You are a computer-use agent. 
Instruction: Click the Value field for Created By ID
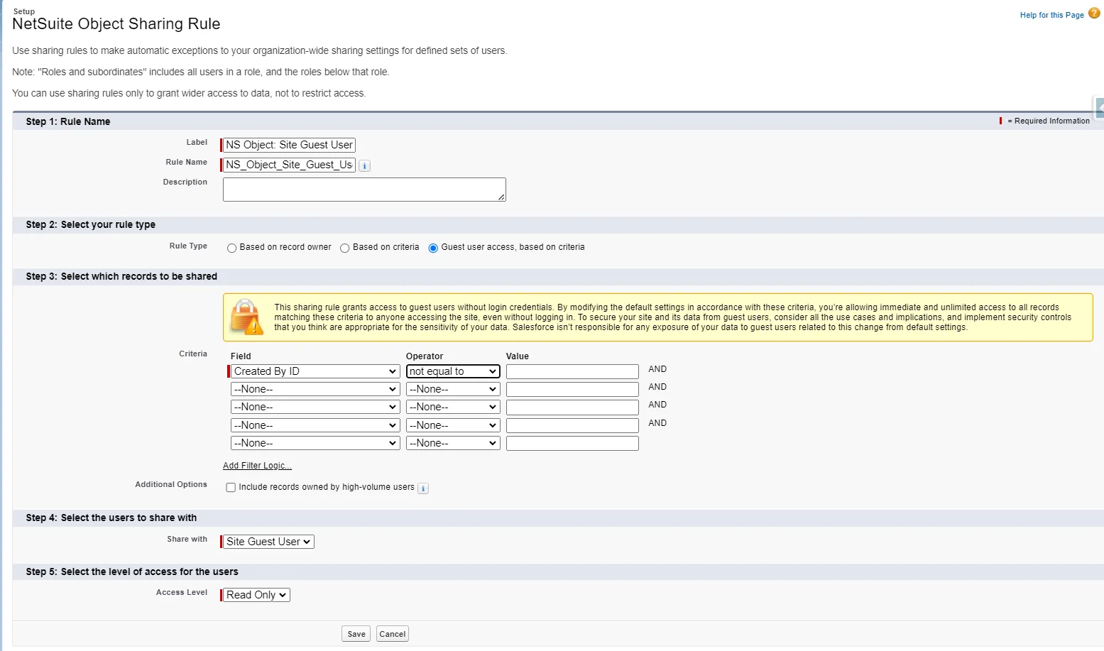click(x=572, y=371)
